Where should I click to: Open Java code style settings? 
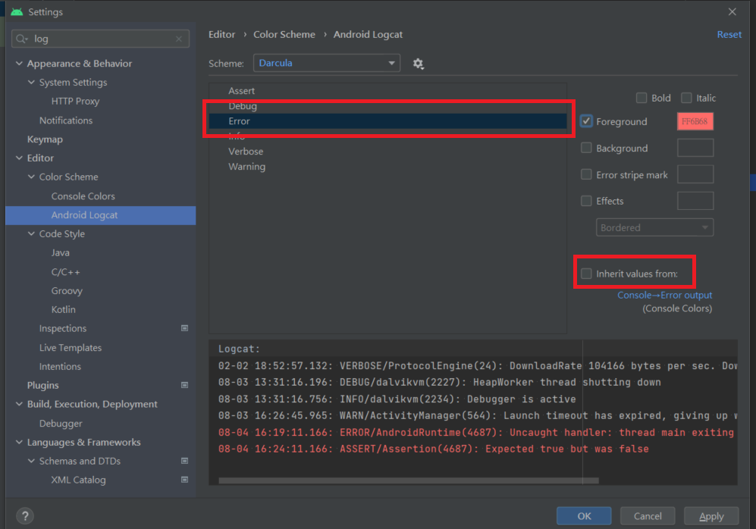click(x=60, y=253)
